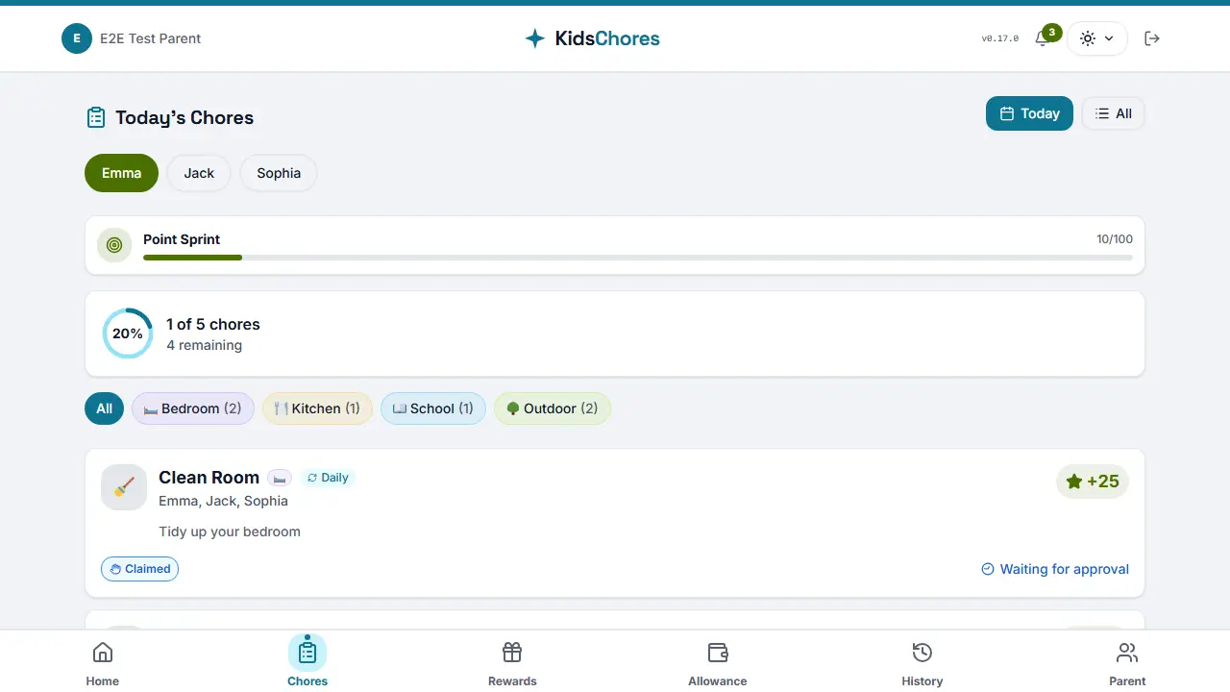Click the 10/100 points value
Image resolution: width=1230 pixels, height=692 pixels.
coord(1115,239)
